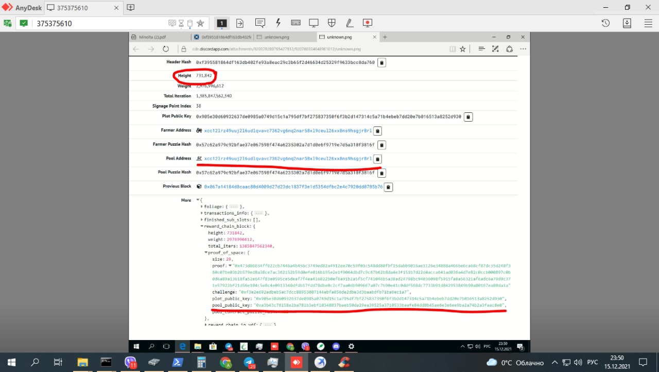659x372 pixels.
Task: Expand the finished_sub_slots node
Action: [202, 219]
